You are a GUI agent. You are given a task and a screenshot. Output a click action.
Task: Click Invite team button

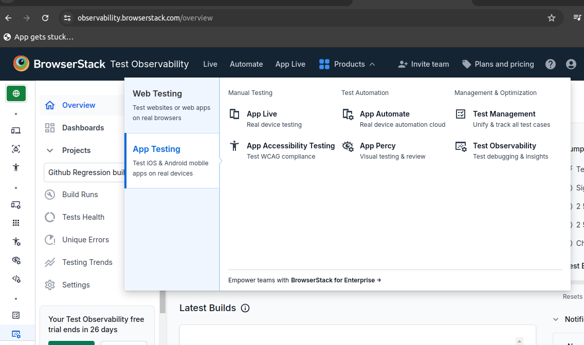424,64
